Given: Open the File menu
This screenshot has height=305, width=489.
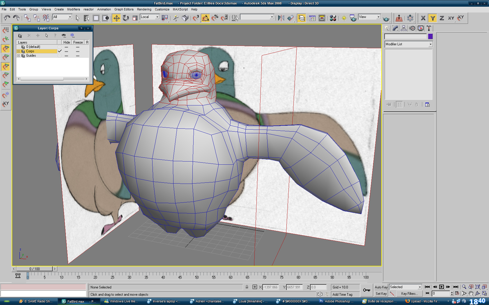Looking at the screenshot, I should (x=4, y=9).
